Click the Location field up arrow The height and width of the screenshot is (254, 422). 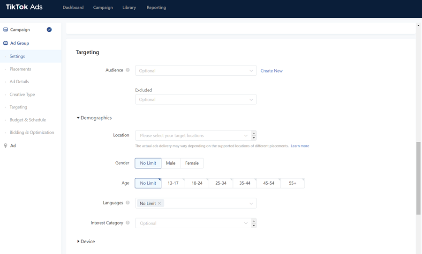(254, 133)
